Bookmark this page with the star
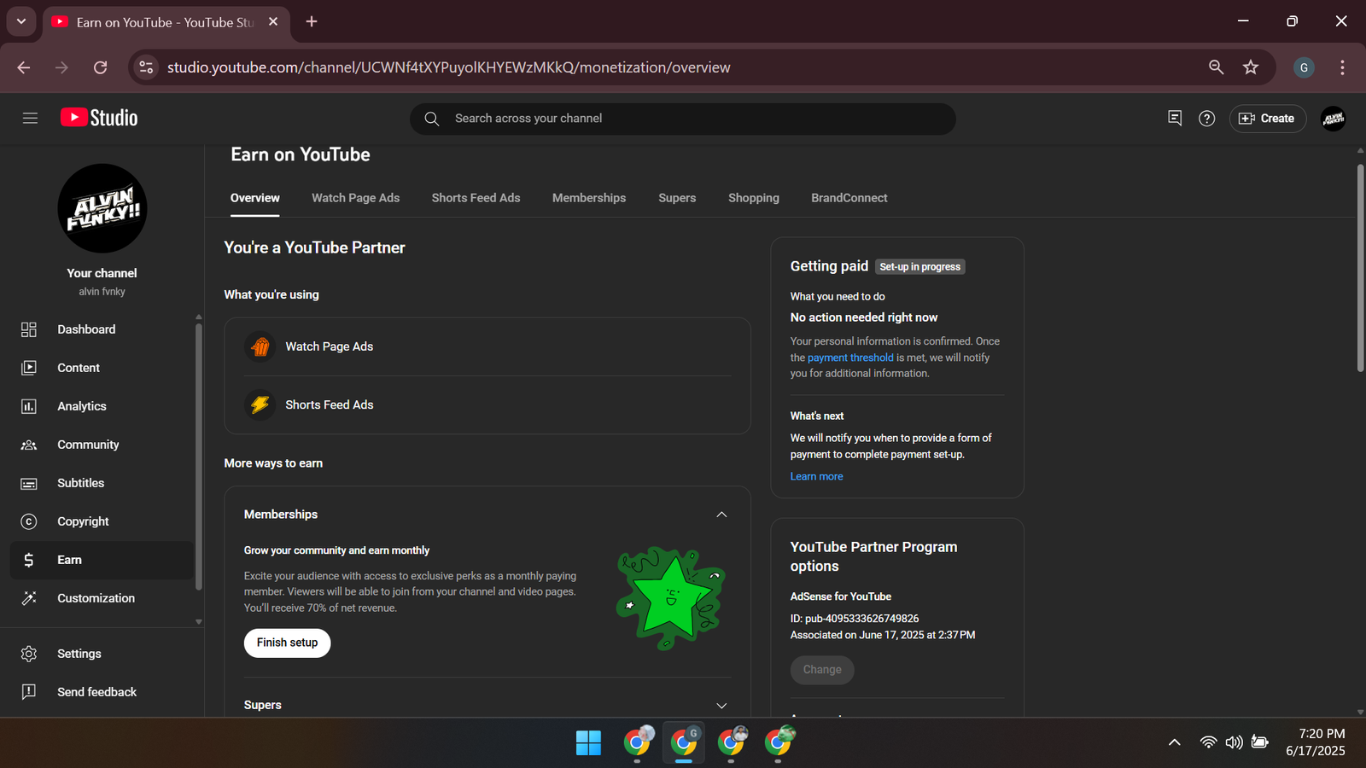The width and height of the screenshot is (1366, 768). tap(1251, 67)
